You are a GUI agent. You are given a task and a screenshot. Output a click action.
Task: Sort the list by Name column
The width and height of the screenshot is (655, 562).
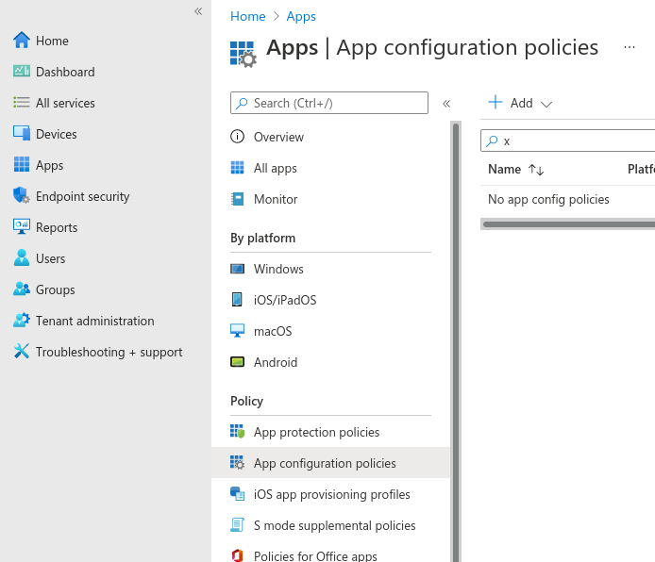tap(516, 169)
